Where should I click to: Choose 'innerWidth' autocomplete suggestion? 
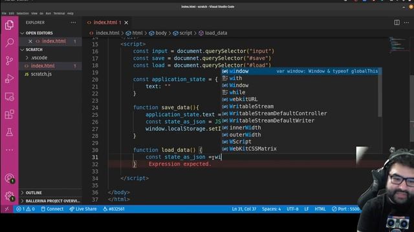tap(300, 128)
